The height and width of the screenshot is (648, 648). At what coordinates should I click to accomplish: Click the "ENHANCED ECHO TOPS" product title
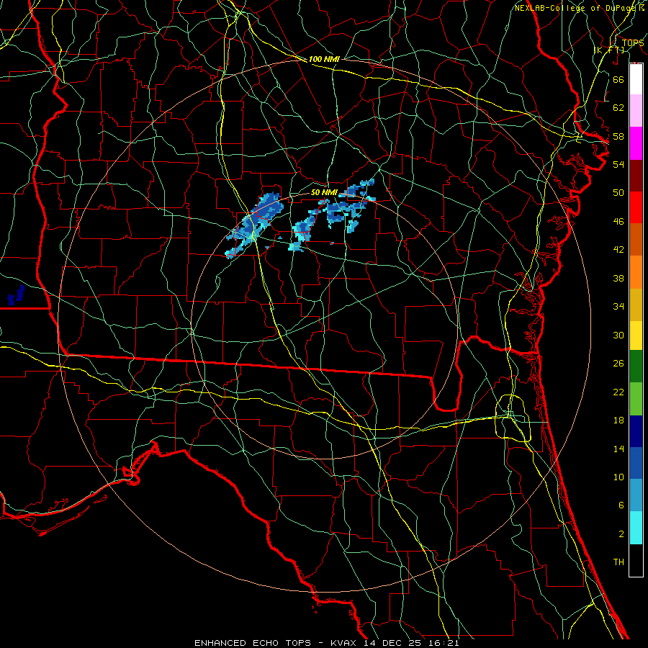click(253, 643)
